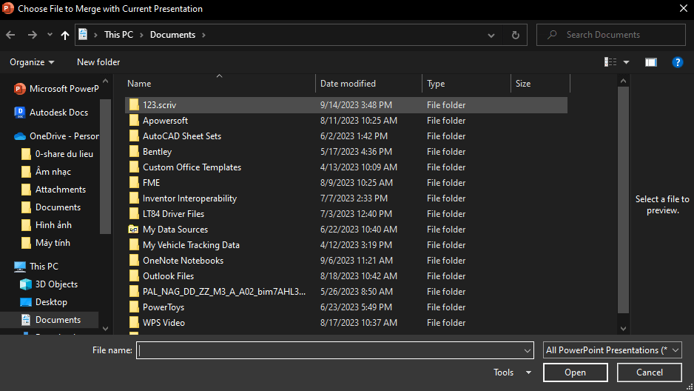Image resolution: width=694 pixels, height=391 pixels.
Task: Sort files by Date modified column
Action: point(348,84)
